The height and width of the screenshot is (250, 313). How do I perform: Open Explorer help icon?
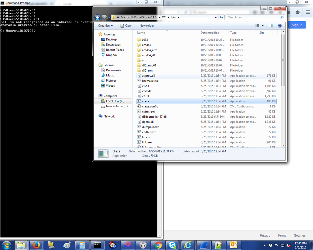click(x=280, y=26)
